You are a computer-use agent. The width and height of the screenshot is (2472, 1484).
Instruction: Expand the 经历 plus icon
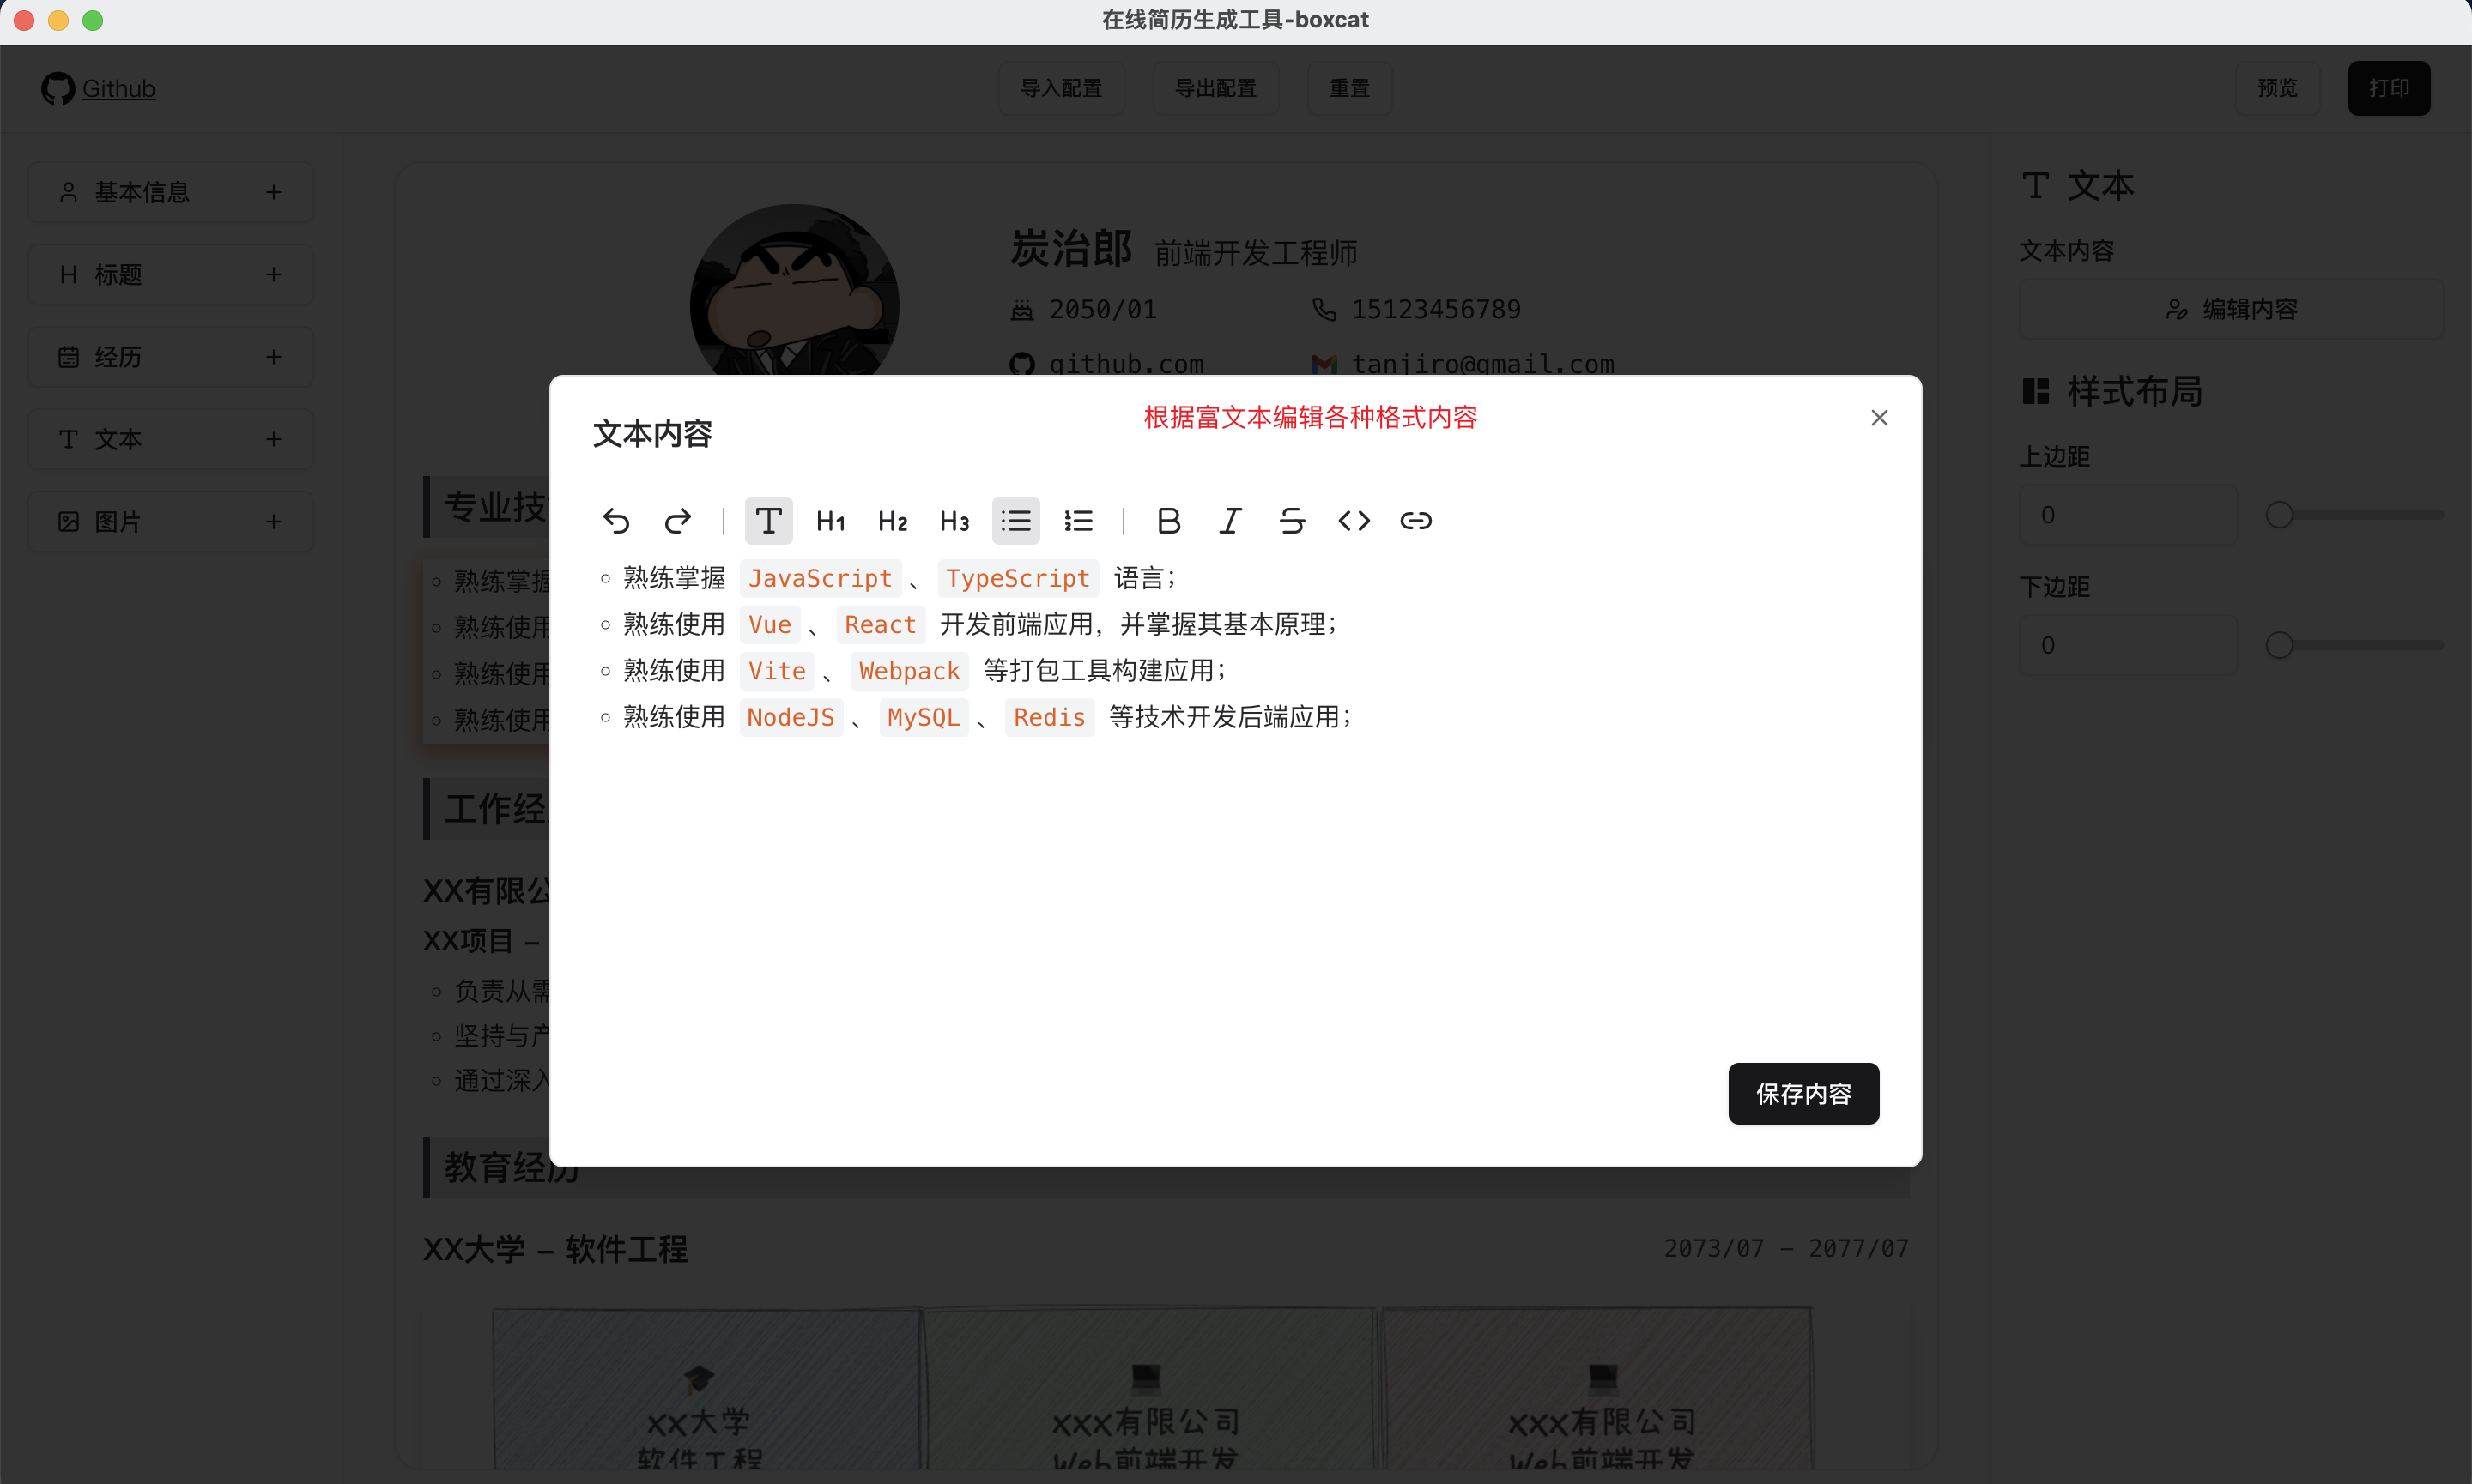[274, 357]
